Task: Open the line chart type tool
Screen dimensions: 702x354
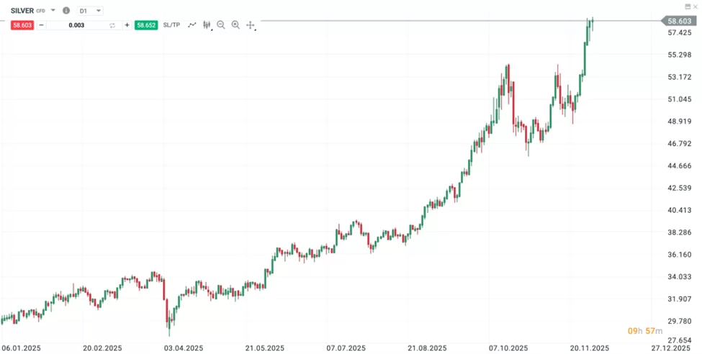Action: tap(192, 24)
